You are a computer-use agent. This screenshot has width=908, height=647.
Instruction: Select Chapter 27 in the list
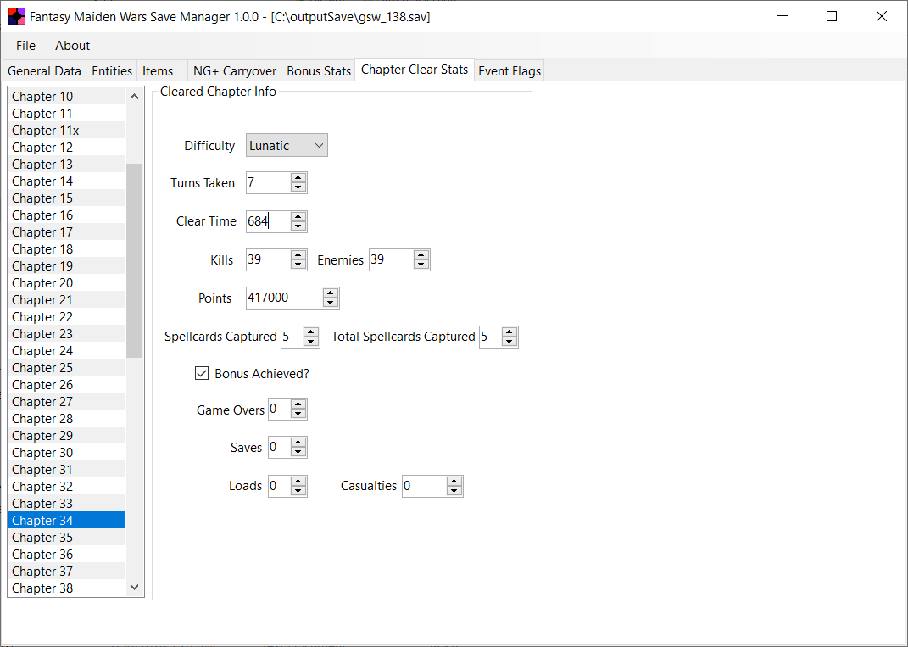pos(67,401)
